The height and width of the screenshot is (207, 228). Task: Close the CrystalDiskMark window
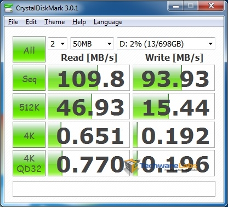coord(211,6)
